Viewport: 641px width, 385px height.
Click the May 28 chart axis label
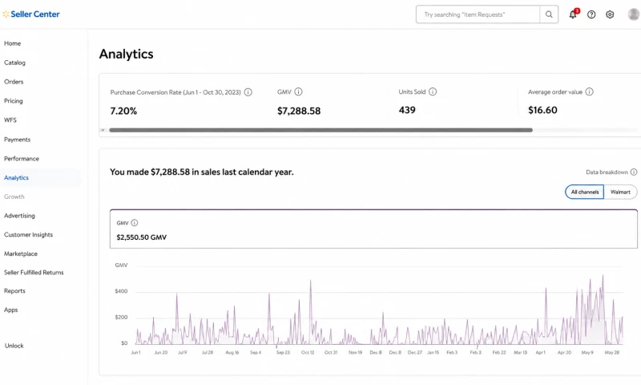pos(611,352)
